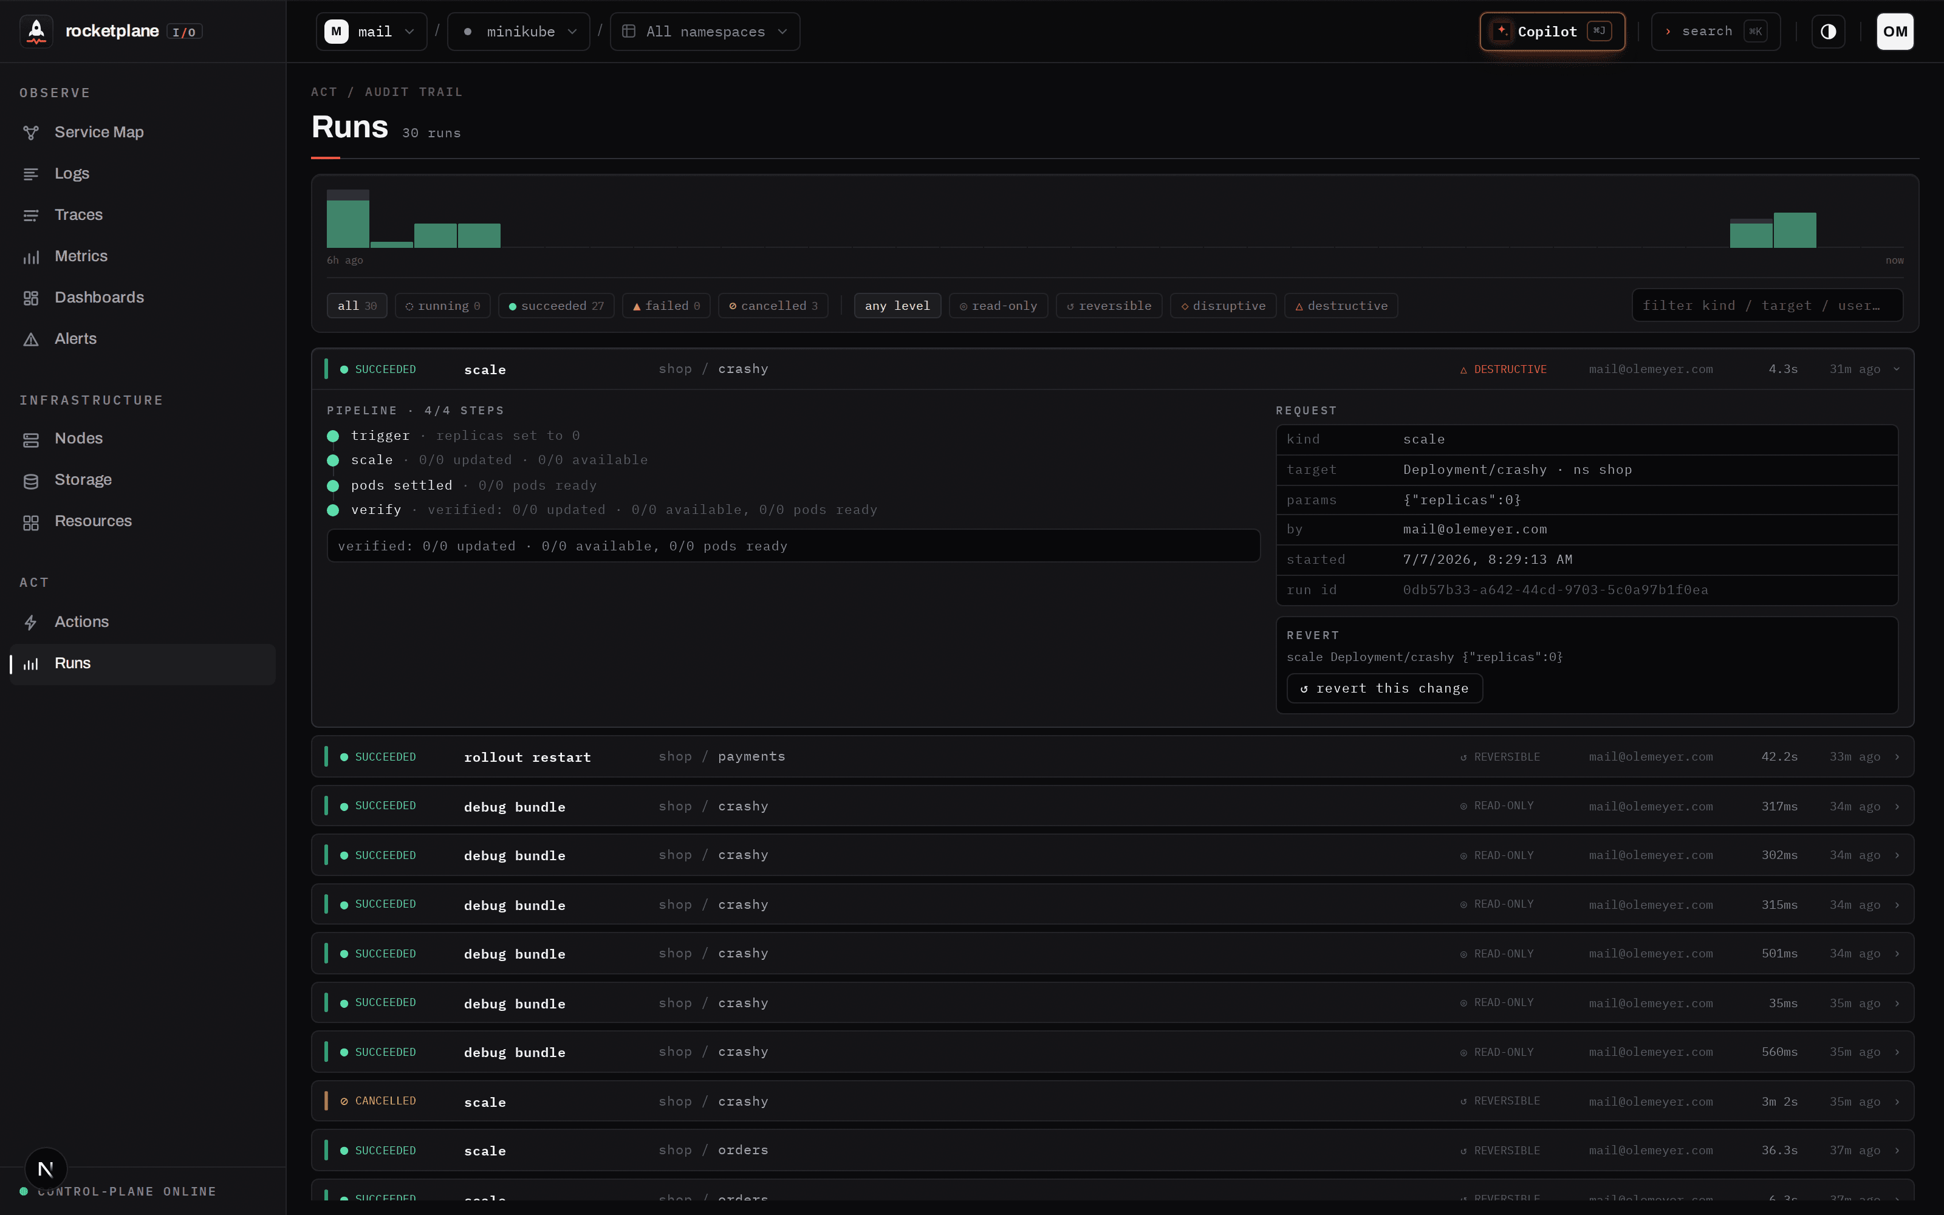This screenshot has height=1215, width=1944.
Task: Filter by disruptive level
Action: pos(1223,306)
